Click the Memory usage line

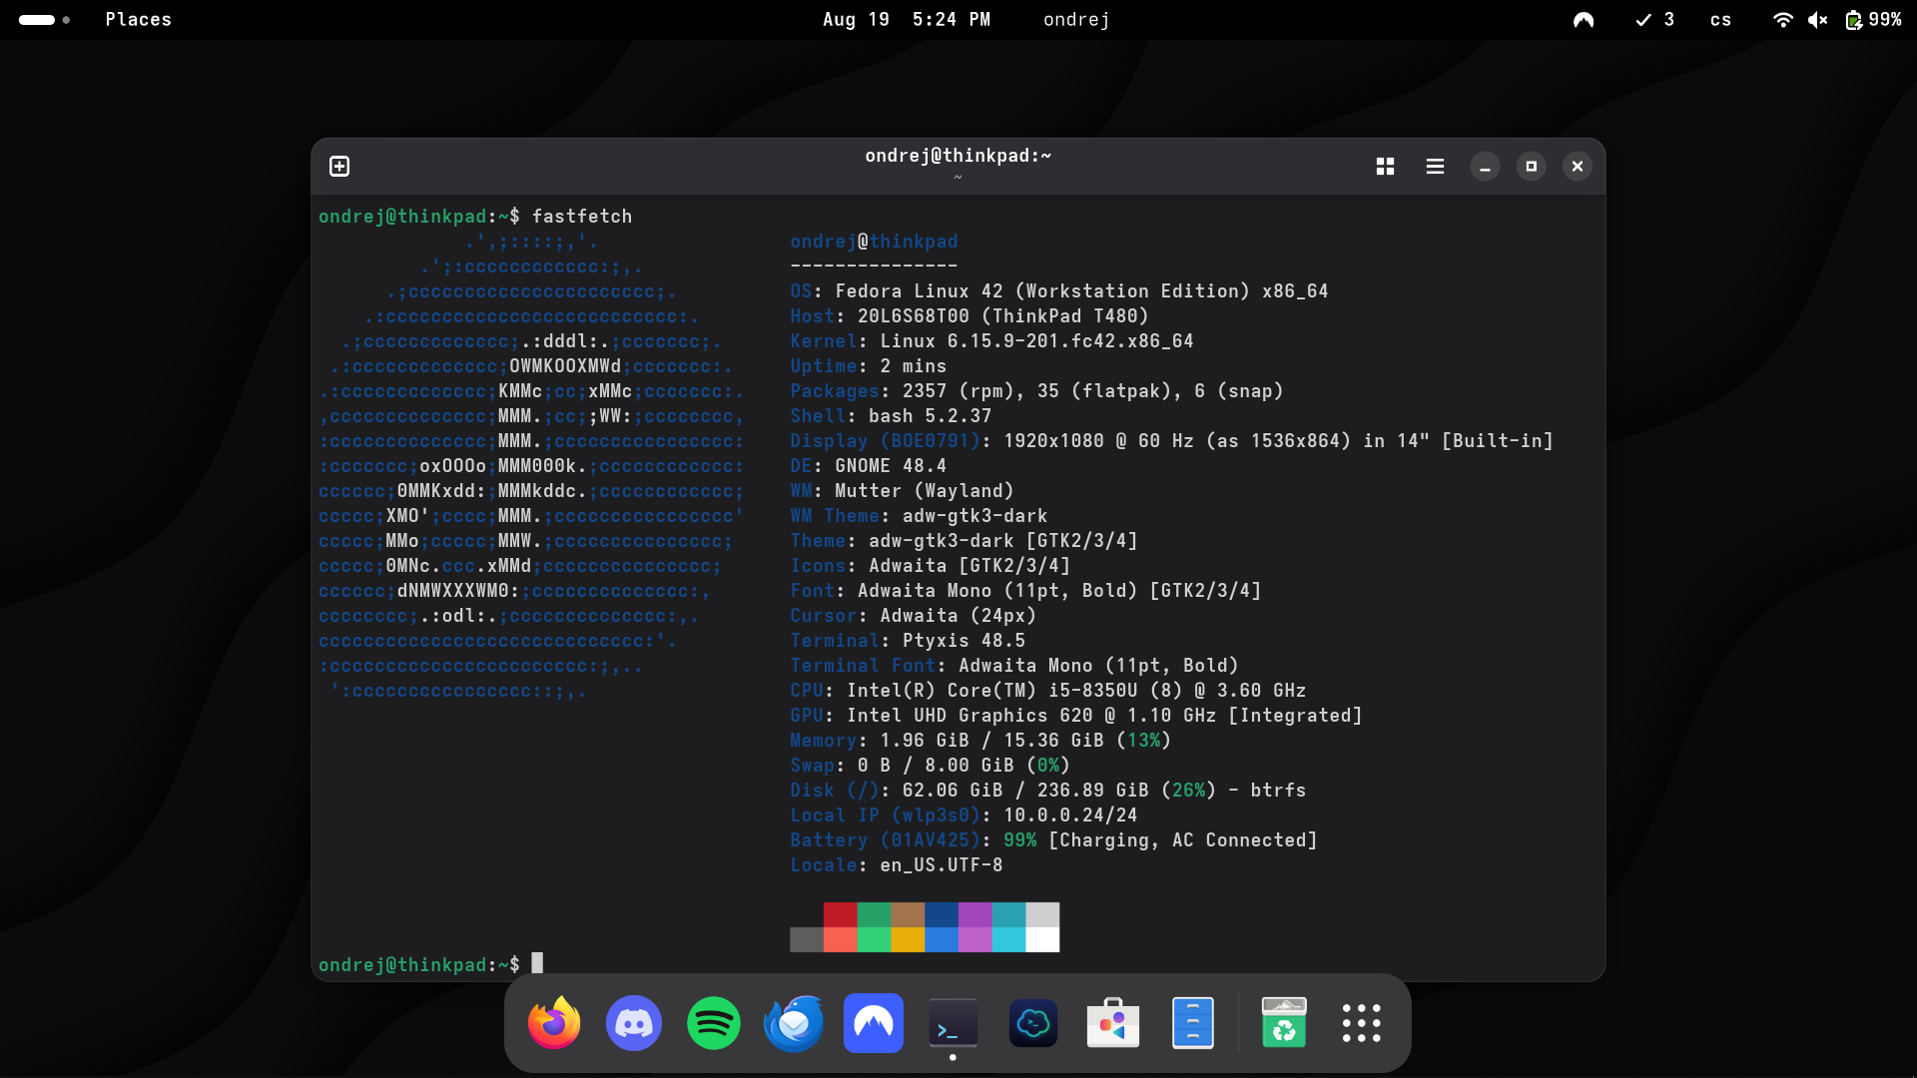click(x=980, y=741)
